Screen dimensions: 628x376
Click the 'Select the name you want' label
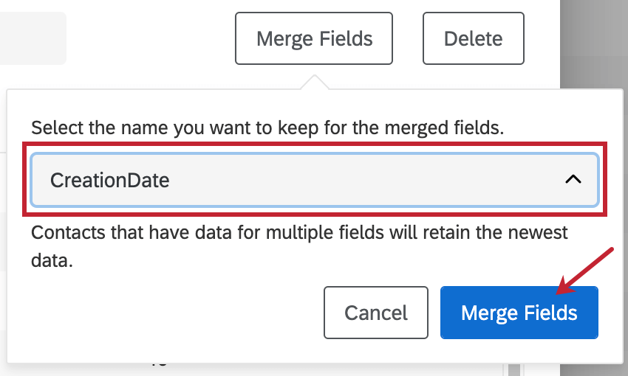[x=267, y=128]
